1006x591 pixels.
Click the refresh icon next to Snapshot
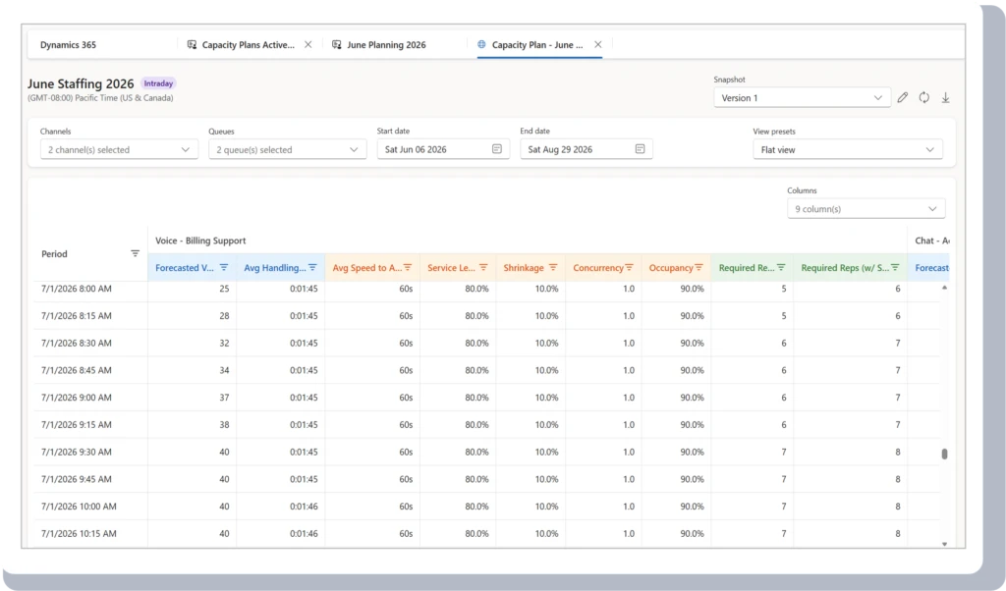tap(923, 97)
